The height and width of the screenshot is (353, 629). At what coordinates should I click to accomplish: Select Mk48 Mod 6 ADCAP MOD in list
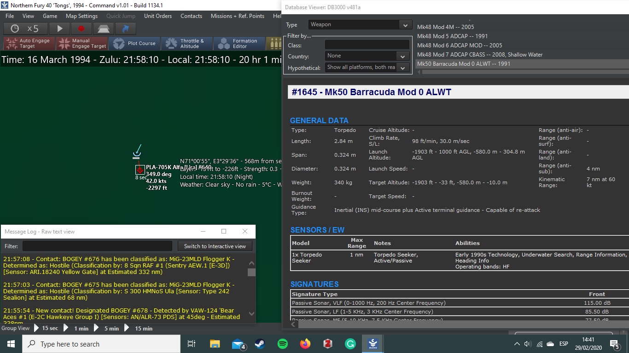459,46
